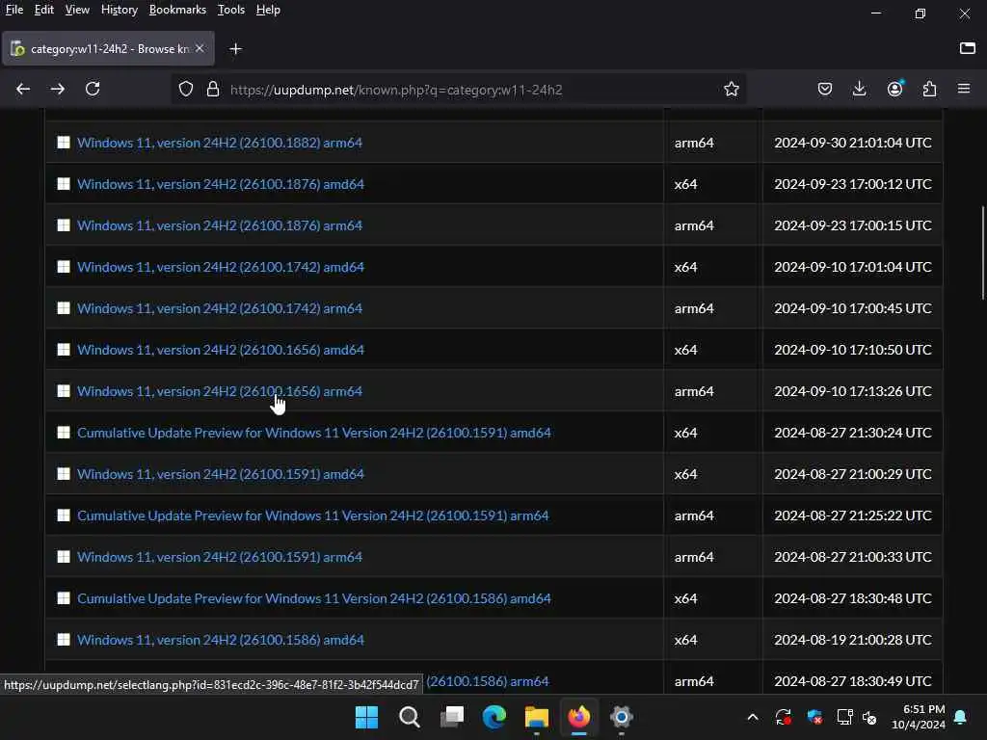Screen dimensions: 987x740
Task: Open File Explorer from taskbar
Action: coord(536,717)
